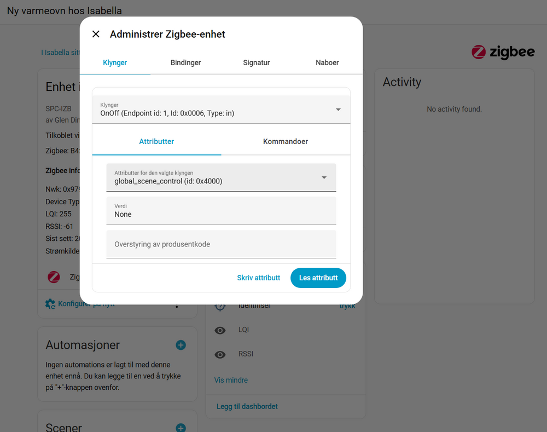
Task: Click the Zigbee logo at top right
Action: (503, 52)
